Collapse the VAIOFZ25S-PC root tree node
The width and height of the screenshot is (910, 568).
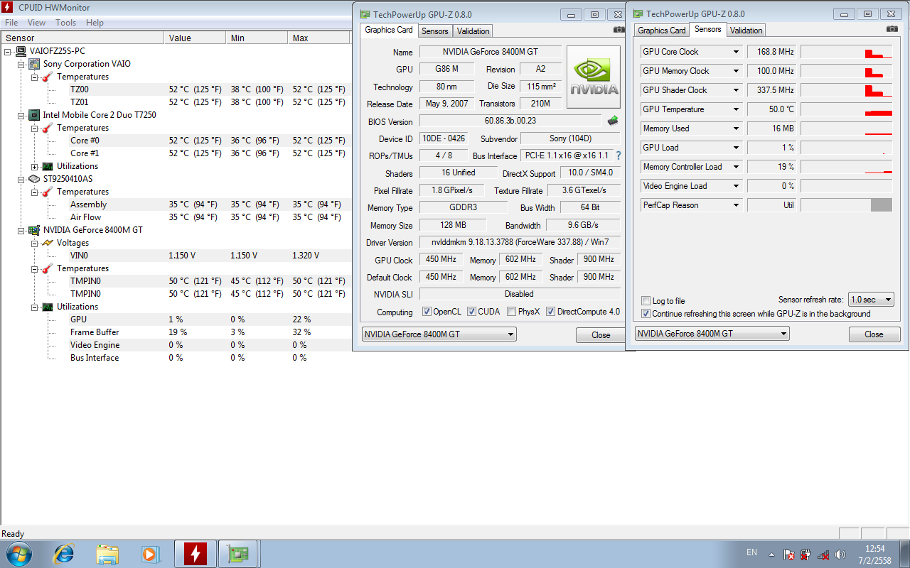tap(8, 51)
